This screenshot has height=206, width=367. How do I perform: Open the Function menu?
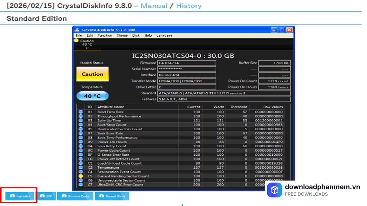click(x=105, y=35)
